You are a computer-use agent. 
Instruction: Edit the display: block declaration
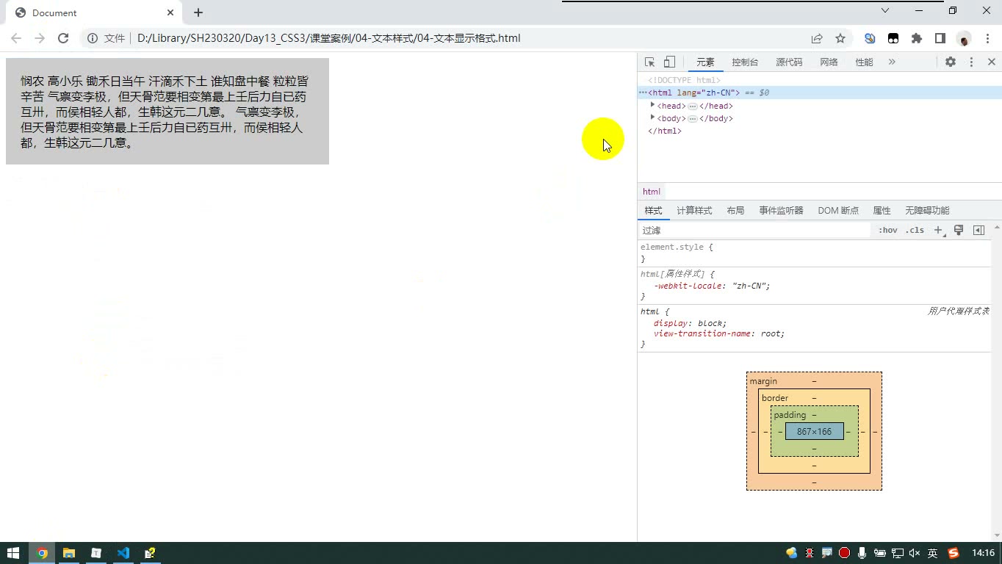point(689,323)
